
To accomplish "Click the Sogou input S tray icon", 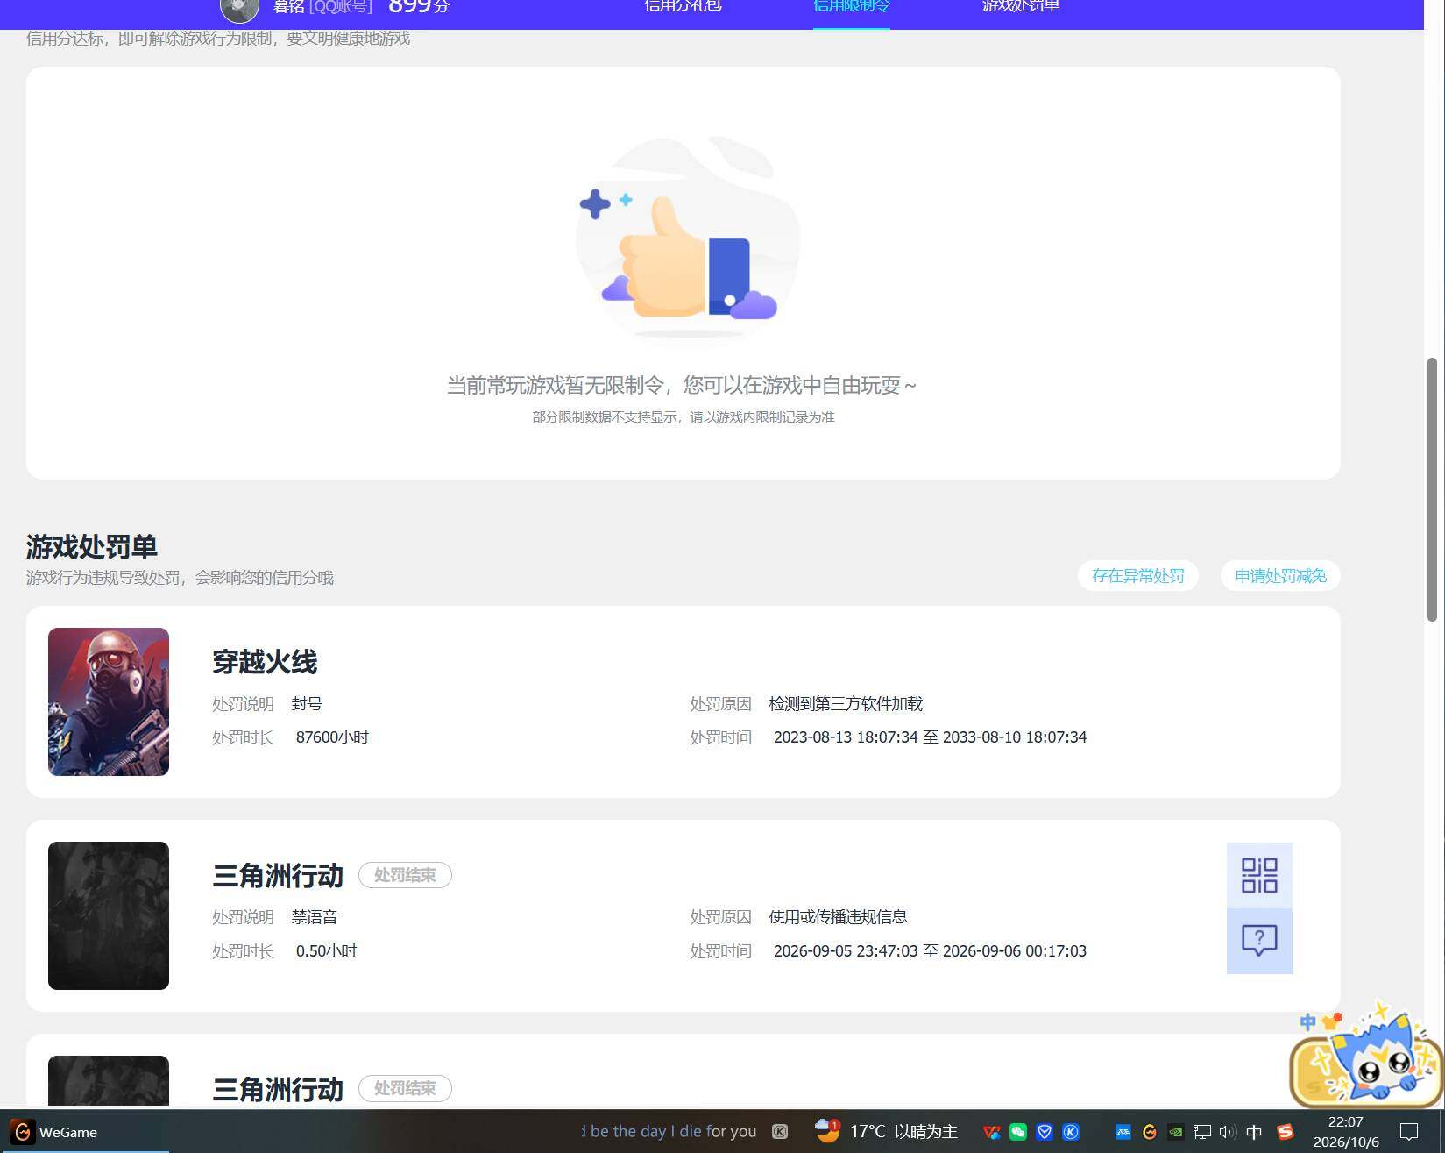I will point(1286,1132).
